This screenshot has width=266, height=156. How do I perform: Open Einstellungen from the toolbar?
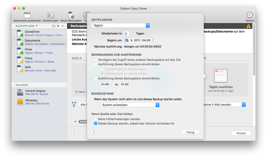coord(51,15)
